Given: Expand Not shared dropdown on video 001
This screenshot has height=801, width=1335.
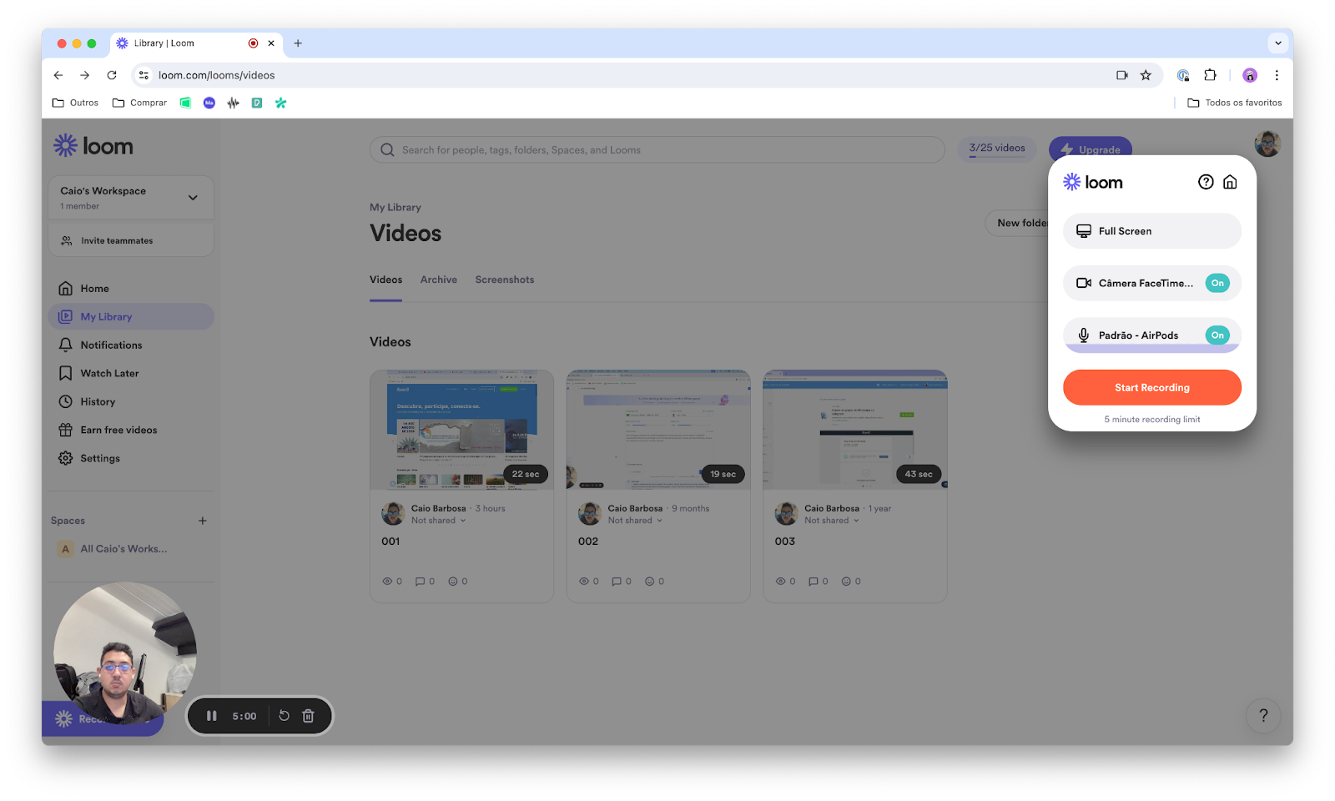Looking at the screenshot, I should (x=438, y=521).
